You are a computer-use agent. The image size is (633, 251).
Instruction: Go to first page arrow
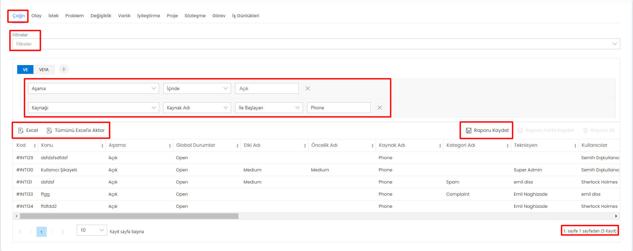click(20, 232)
